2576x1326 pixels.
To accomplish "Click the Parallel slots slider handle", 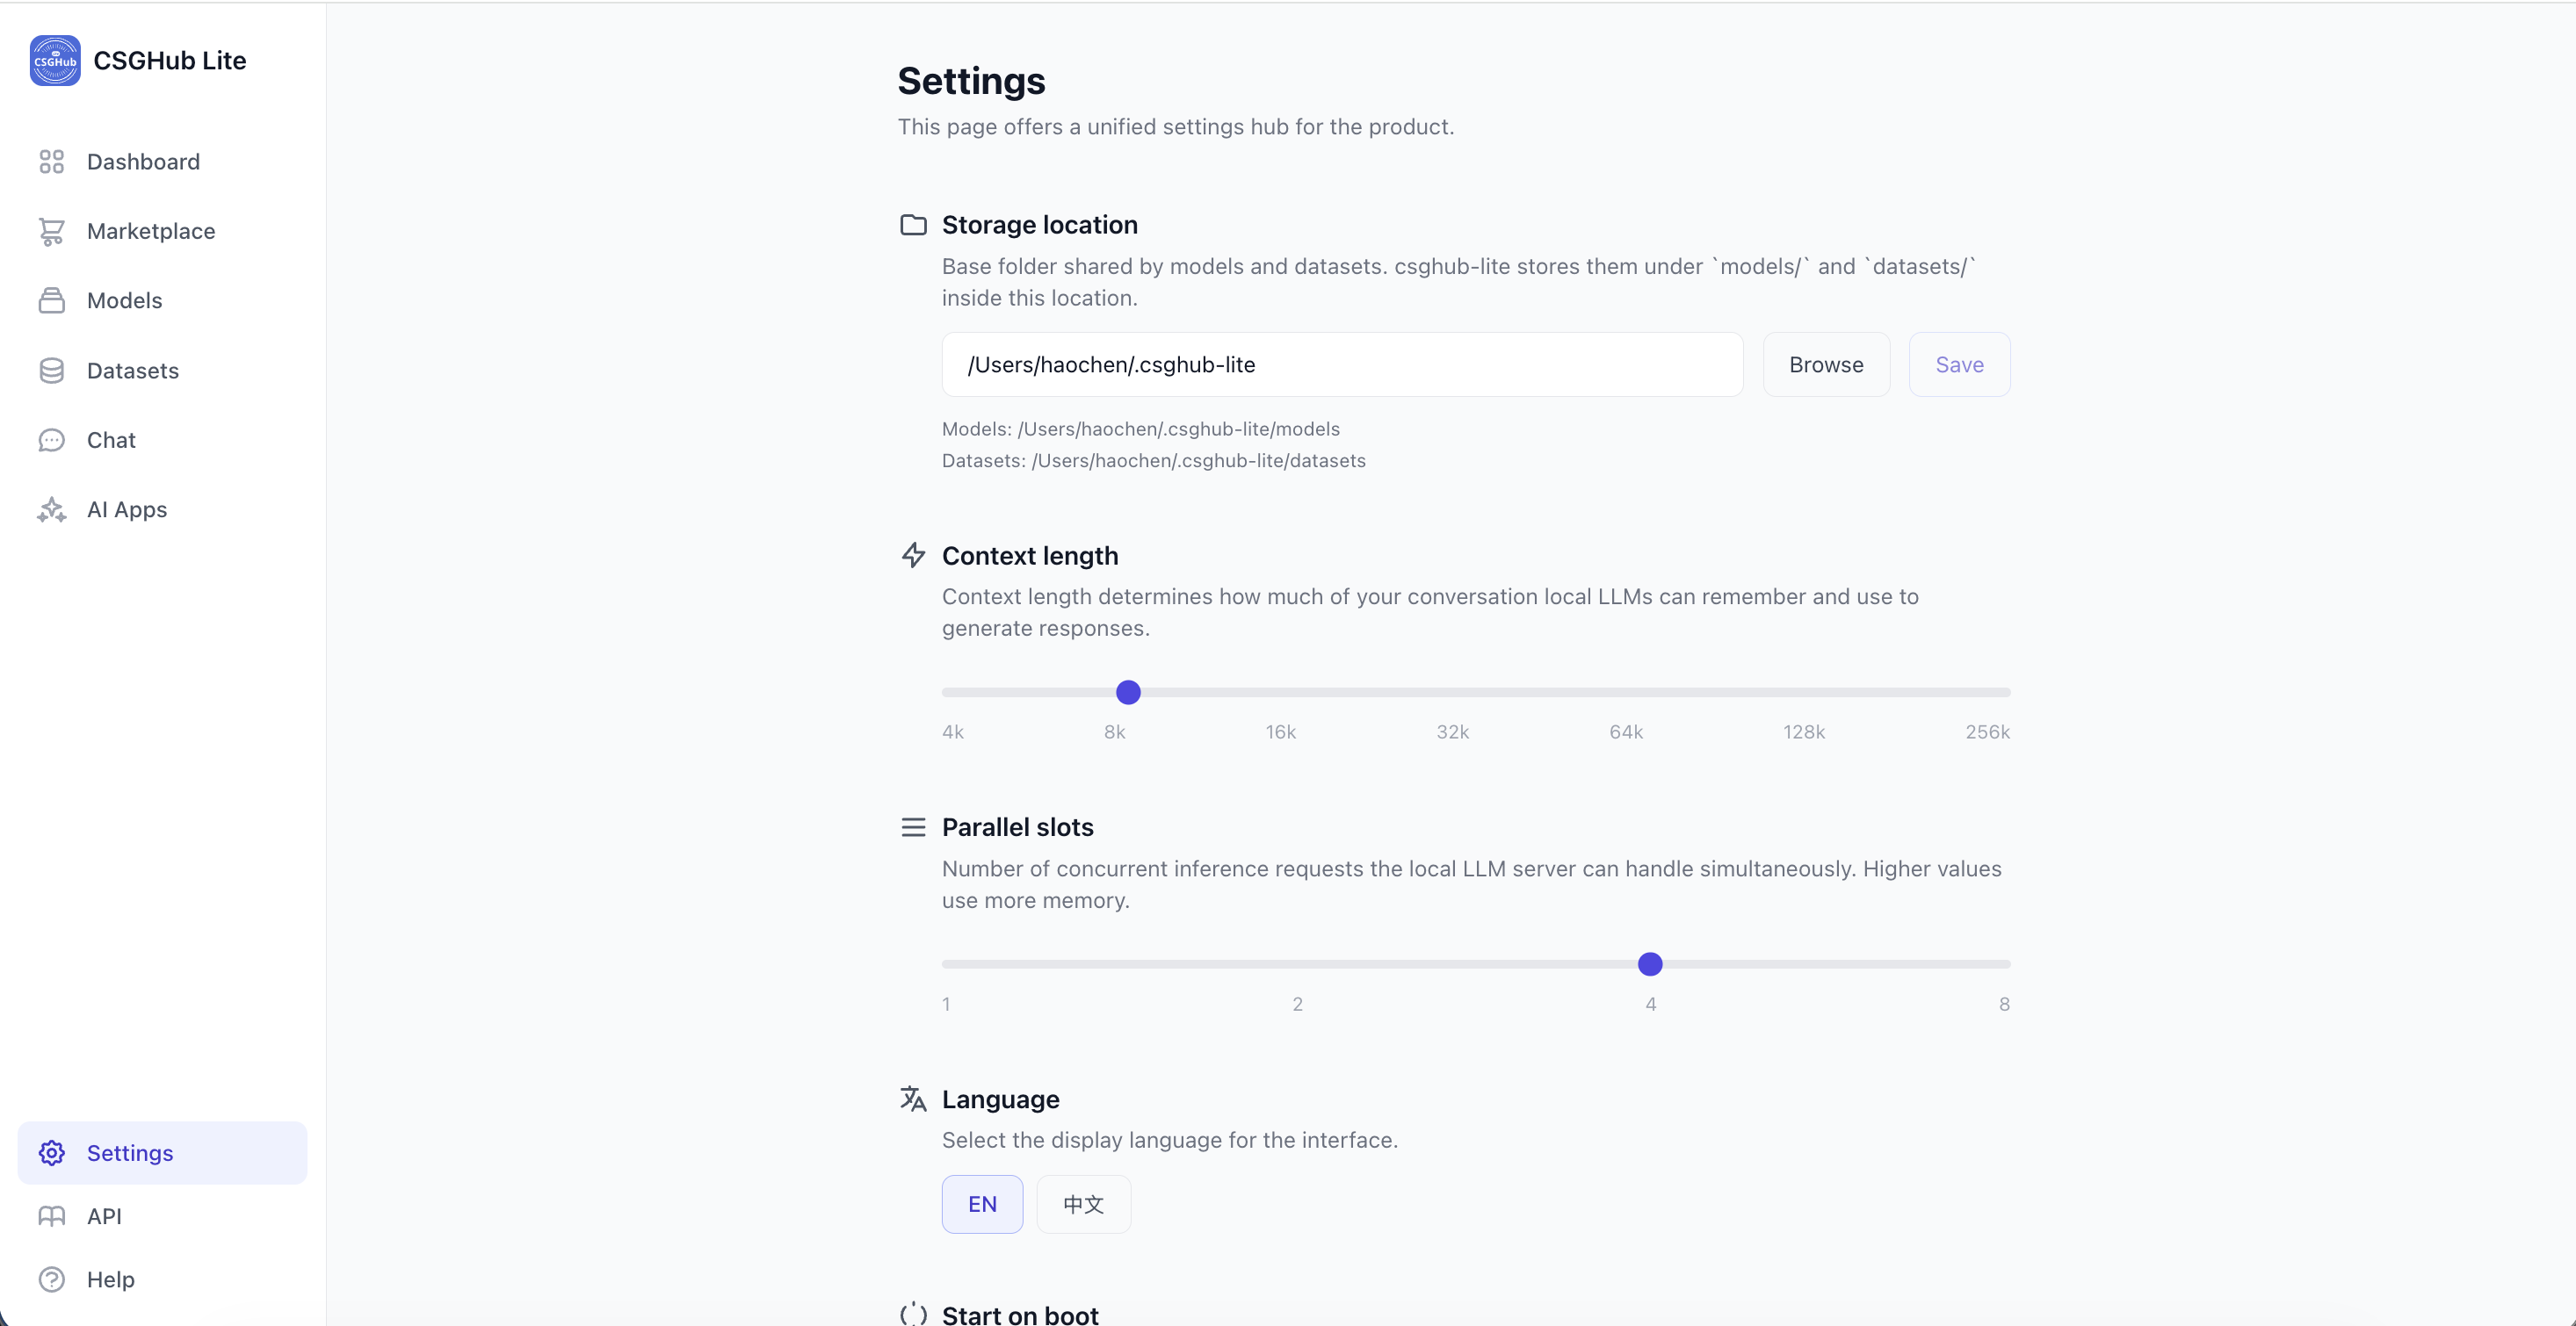I will coord(1650,964).
